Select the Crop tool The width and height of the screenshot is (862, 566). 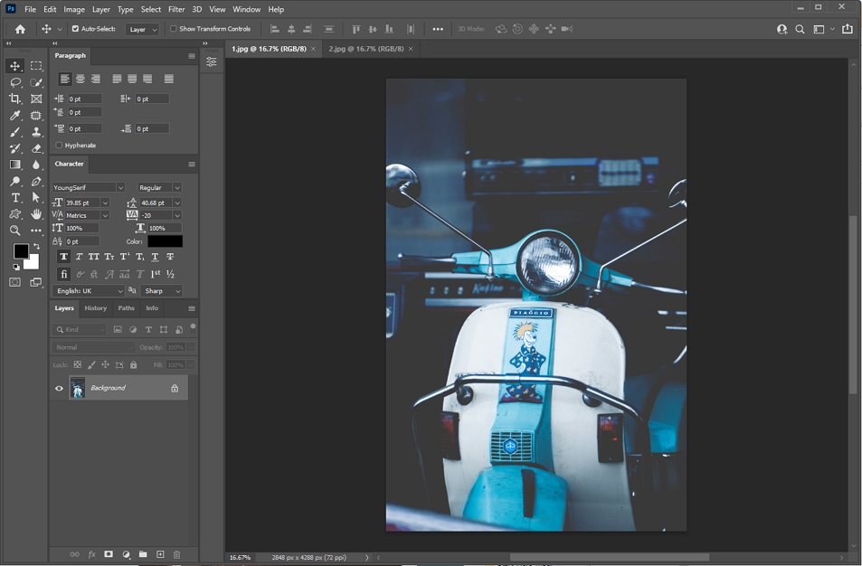click(15, 99)
